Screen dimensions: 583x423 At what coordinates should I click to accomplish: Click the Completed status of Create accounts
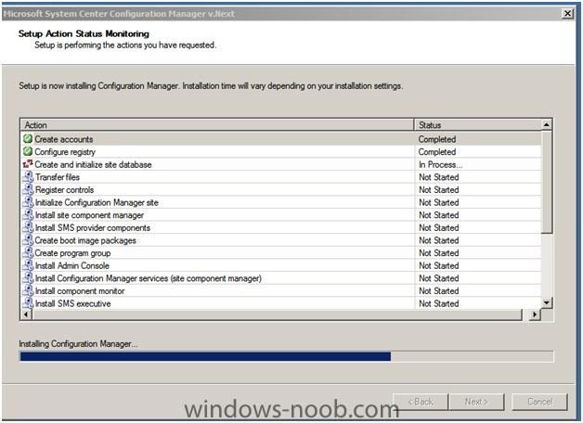pos(437,139)
